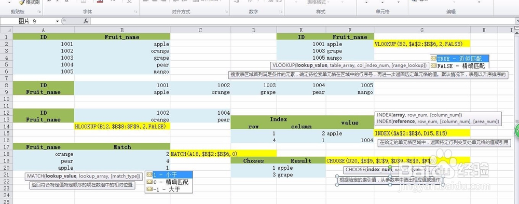Screen dimensions: 519x204
Task: Select cell F16 containing 1004
Action: [350, 140]
